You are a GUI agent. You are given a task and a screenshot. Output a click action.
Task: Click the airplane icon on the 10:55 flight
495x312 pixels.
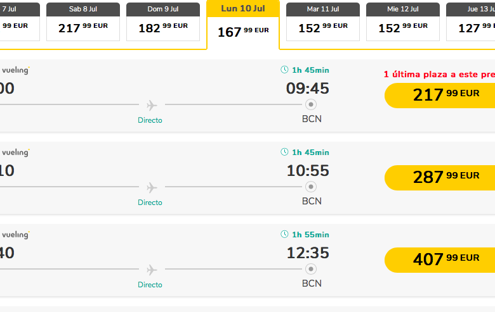pos(152,187)
